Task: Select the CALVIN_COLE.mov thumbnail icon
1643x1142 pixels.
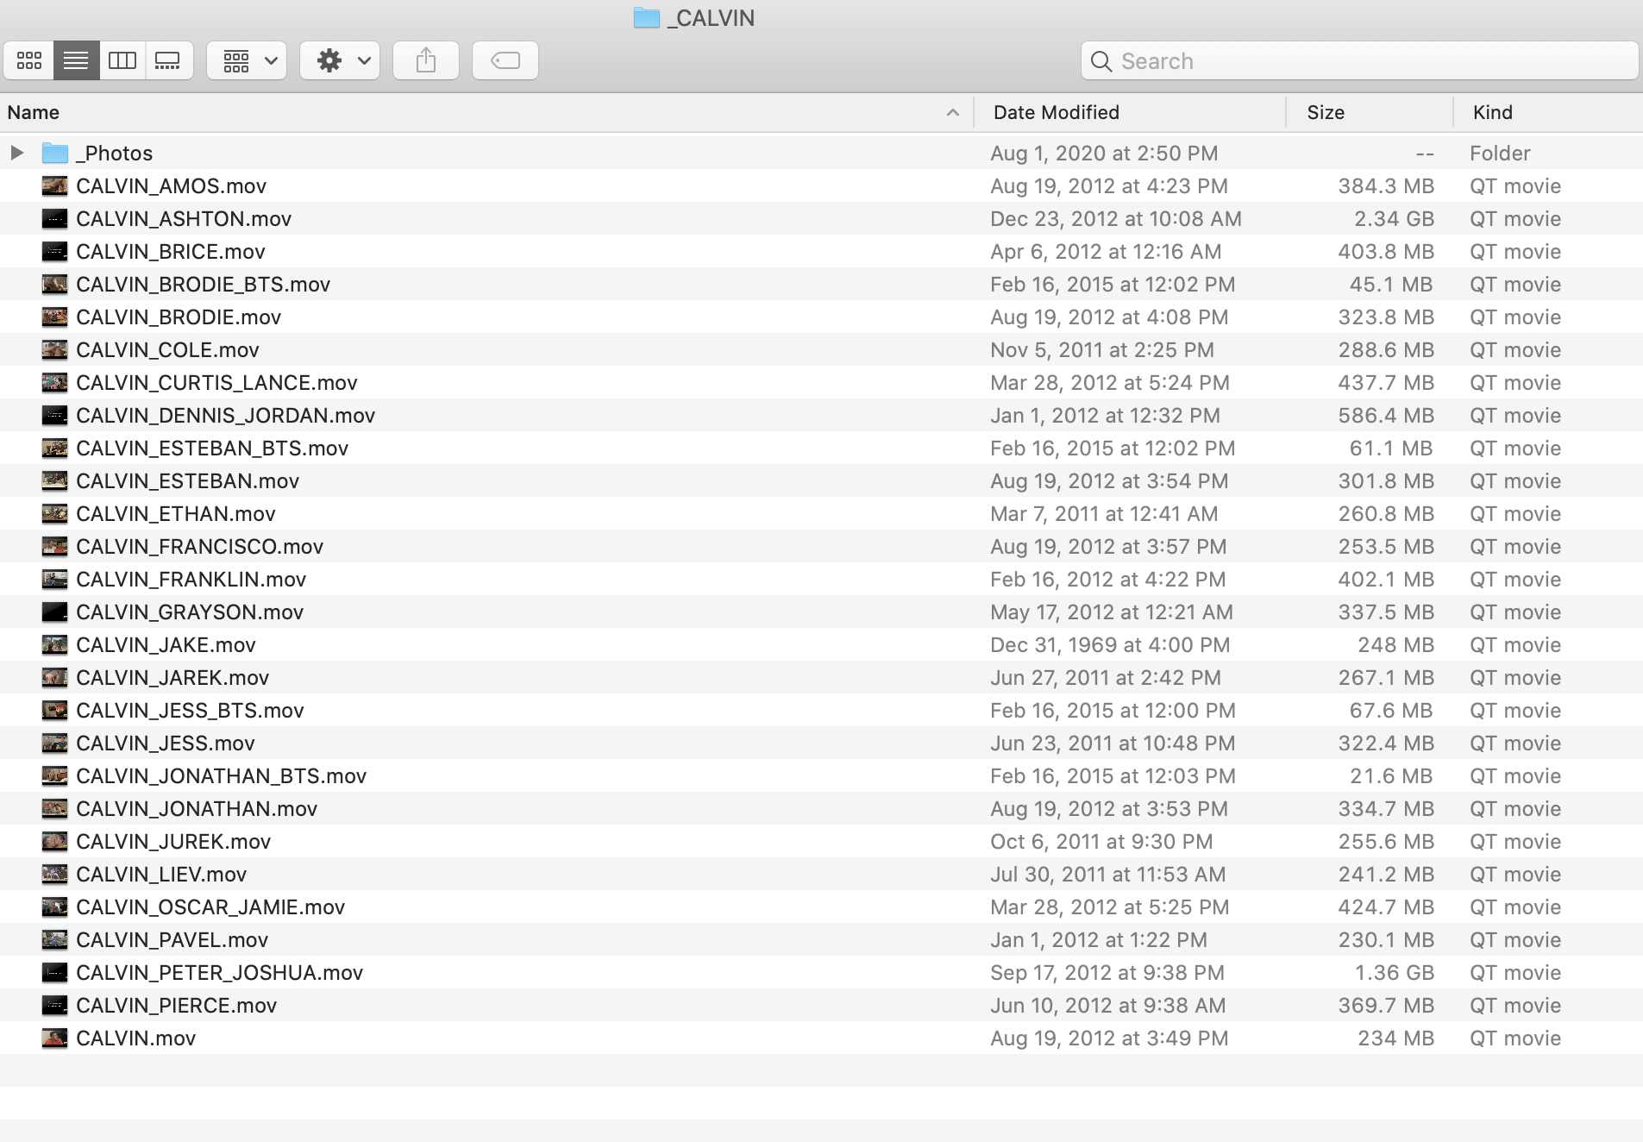Action: (55, 349)
